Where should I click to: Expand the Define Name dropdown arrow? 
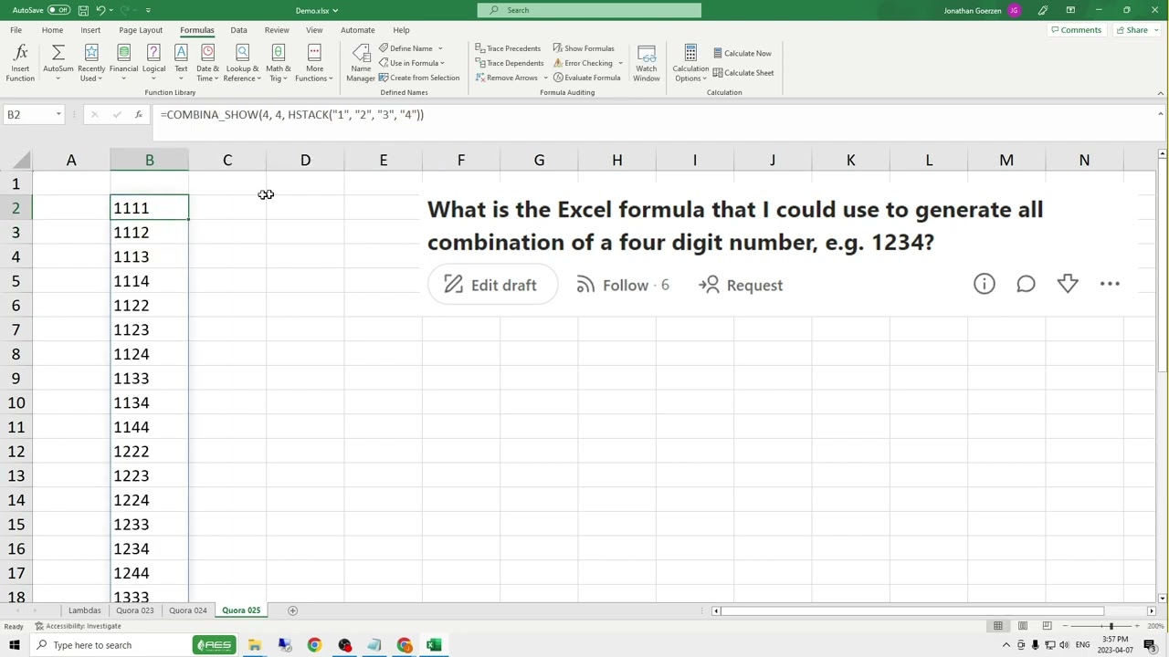440,48
